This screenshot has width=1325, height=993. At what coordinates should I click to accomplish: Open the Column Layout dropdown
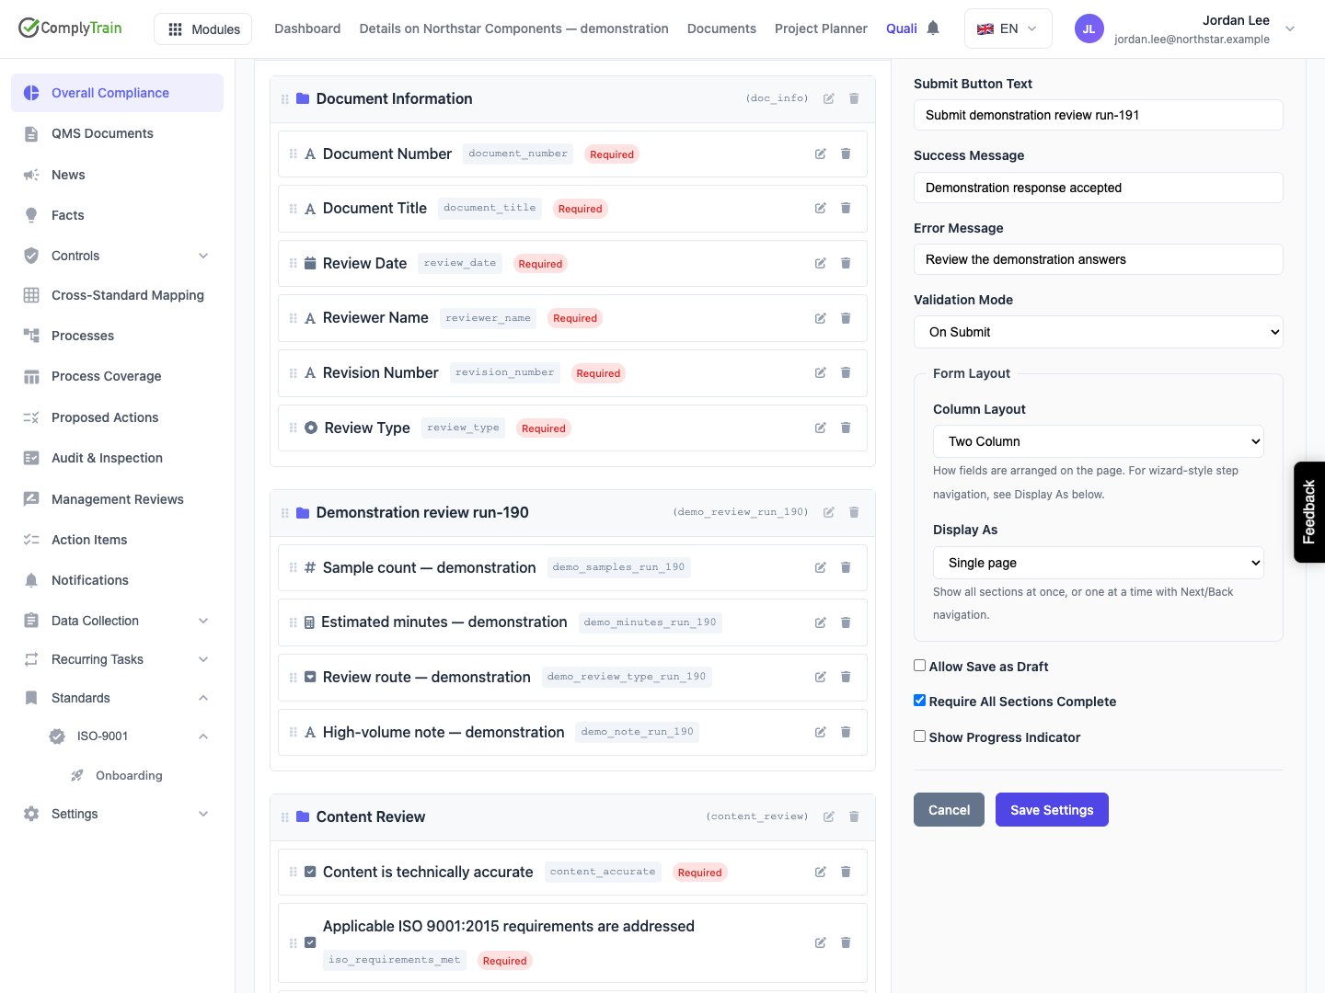tap(1098, 441)
